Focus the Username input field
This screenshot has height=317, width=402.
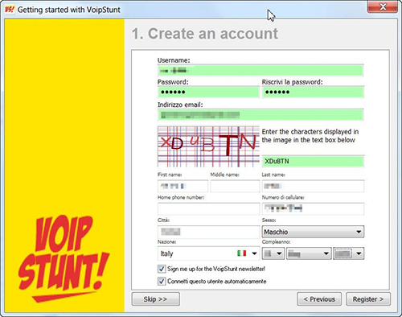260,71
